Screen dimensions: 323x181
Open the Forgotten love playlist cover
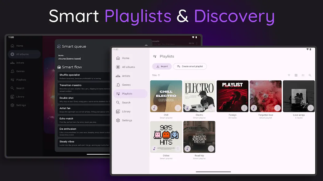coord(266,96)
